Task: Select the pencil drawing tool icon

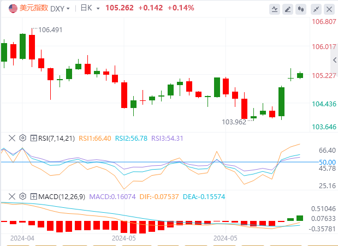Action: [x=288, y=9]
